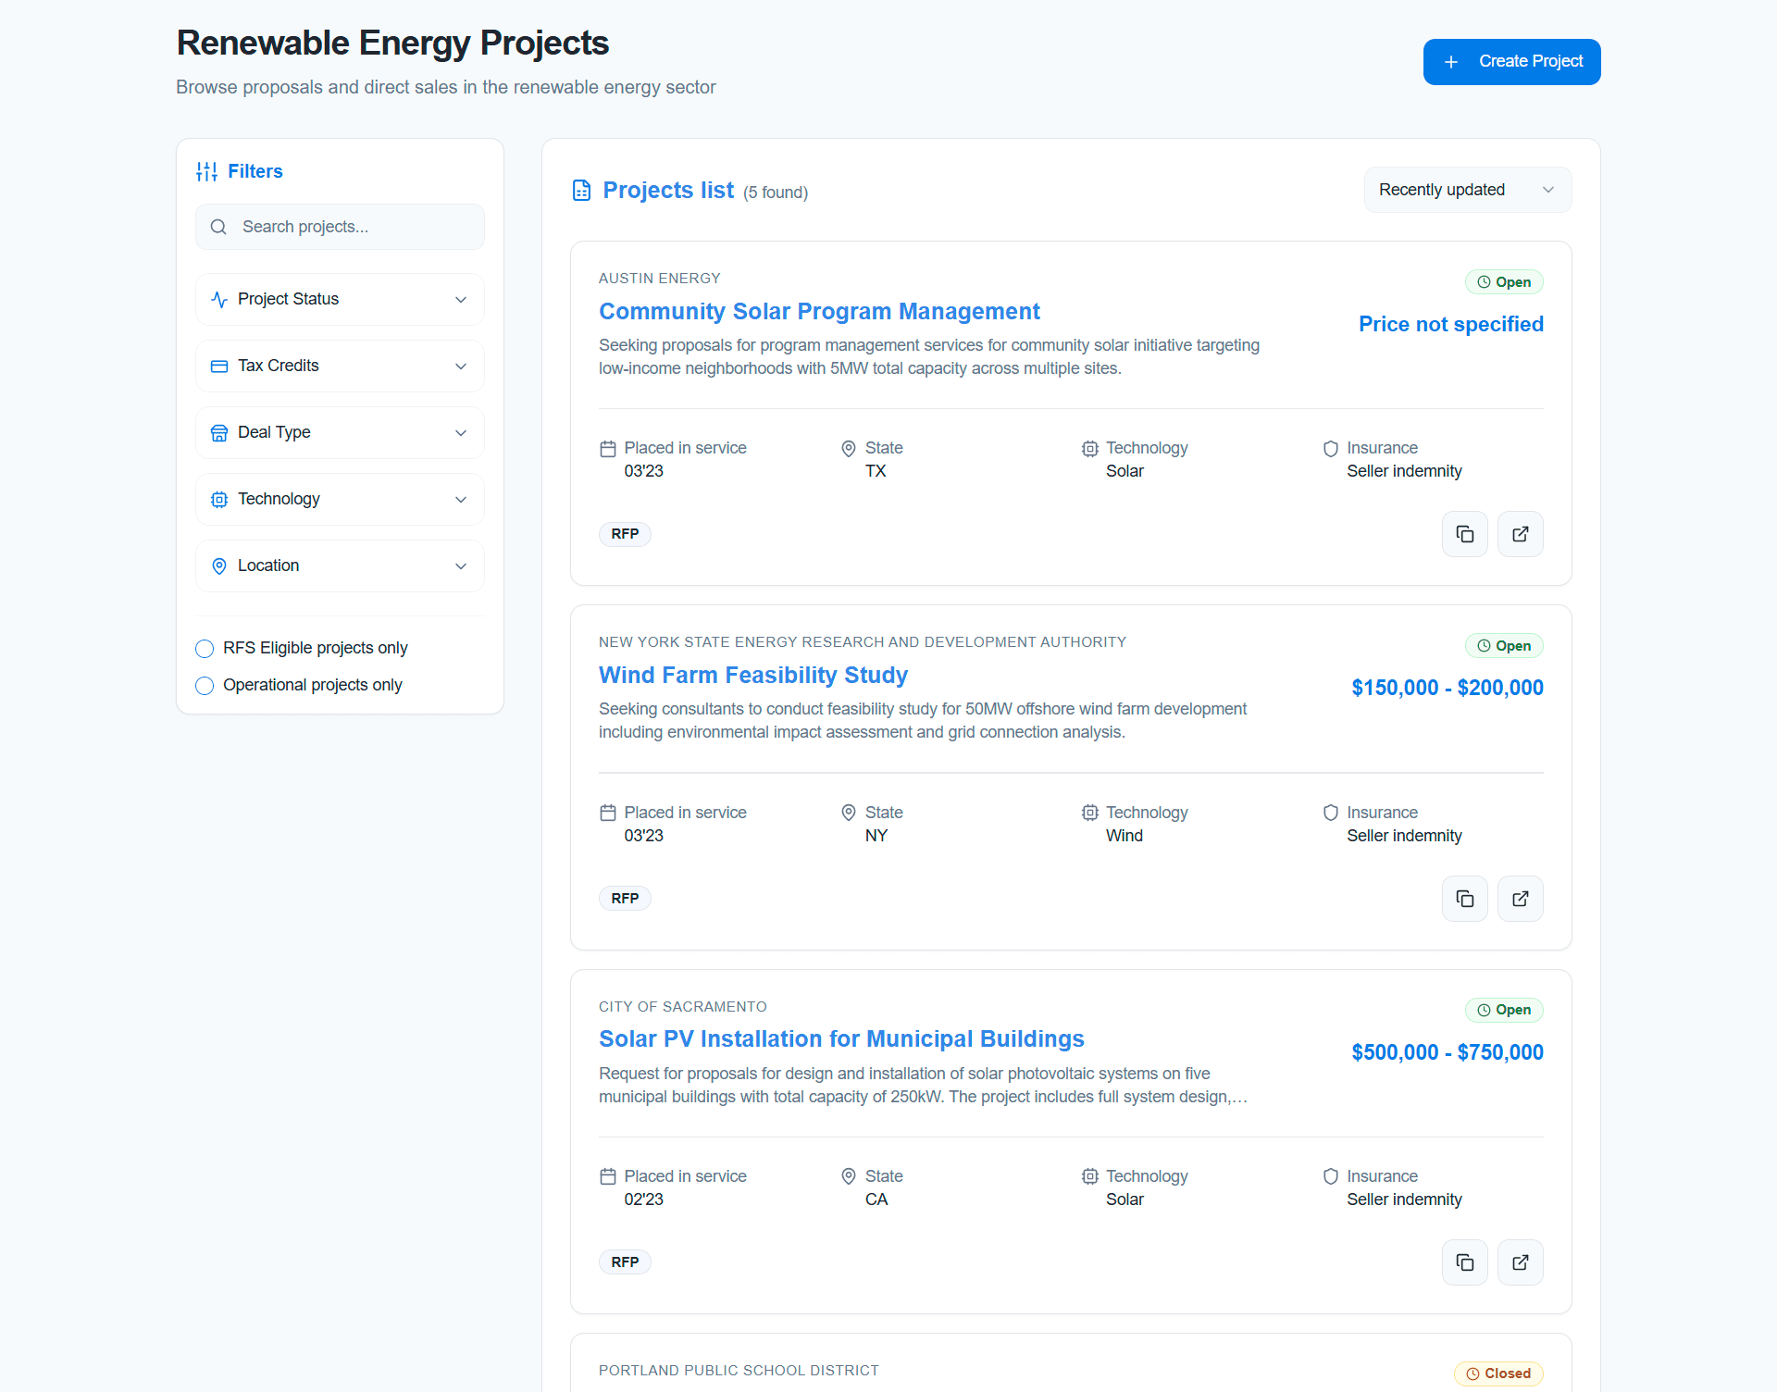Copy the Community Solar Program Management project
The height and width of the screenshot is (1392, 1777).
(x=1464, y=534)
